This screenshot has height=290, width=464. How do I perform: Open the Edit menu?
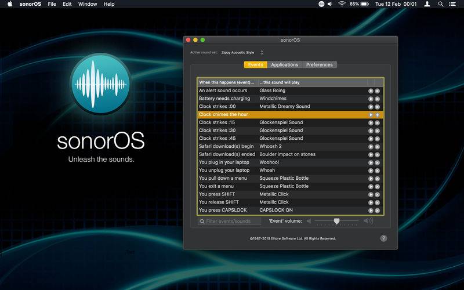(67, 4)
